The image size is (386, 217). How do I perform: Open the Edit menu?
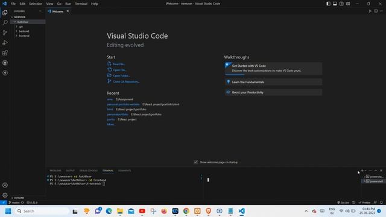tap(22, 4)
